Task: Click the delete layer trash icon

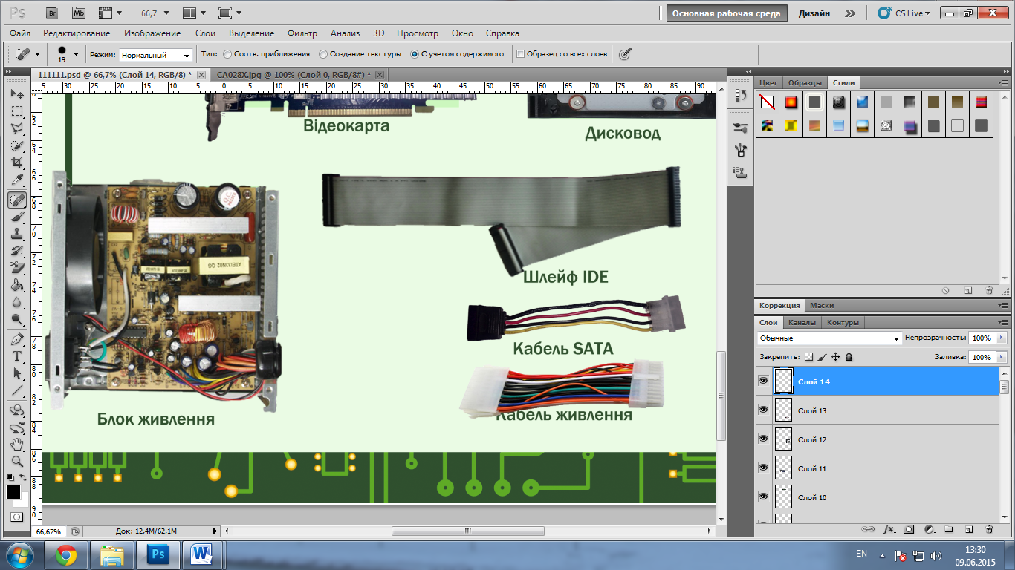Action: coord(989,530)
